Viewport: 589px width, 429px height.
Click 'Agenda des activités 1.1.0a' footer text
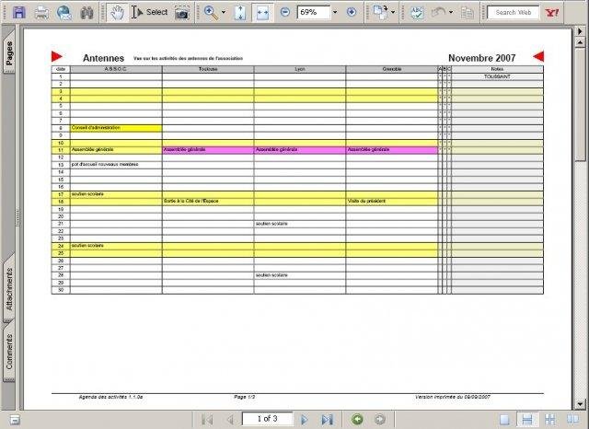pyautogui.click(x=110, y=397)
